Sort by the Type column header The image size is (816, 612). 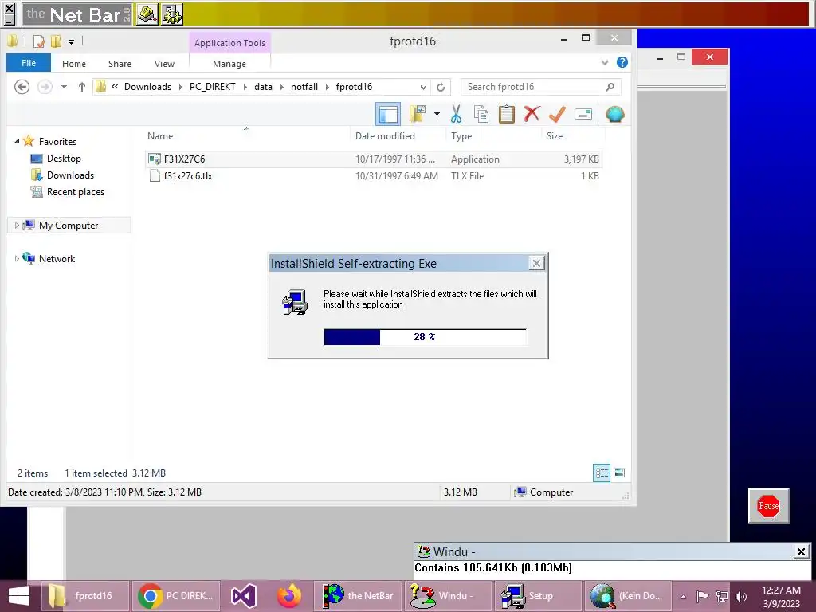(461, 135)
